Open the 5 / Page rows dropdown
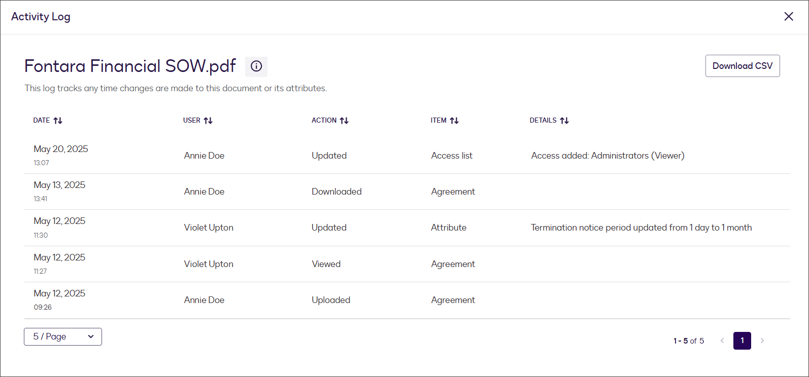The height and width of the screenshot is (377, 809). (63, 336)
